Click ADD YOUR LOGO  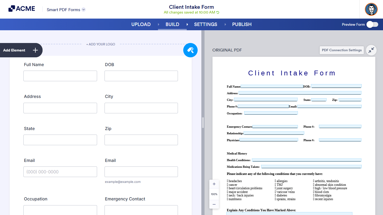(x=101, y=44)
